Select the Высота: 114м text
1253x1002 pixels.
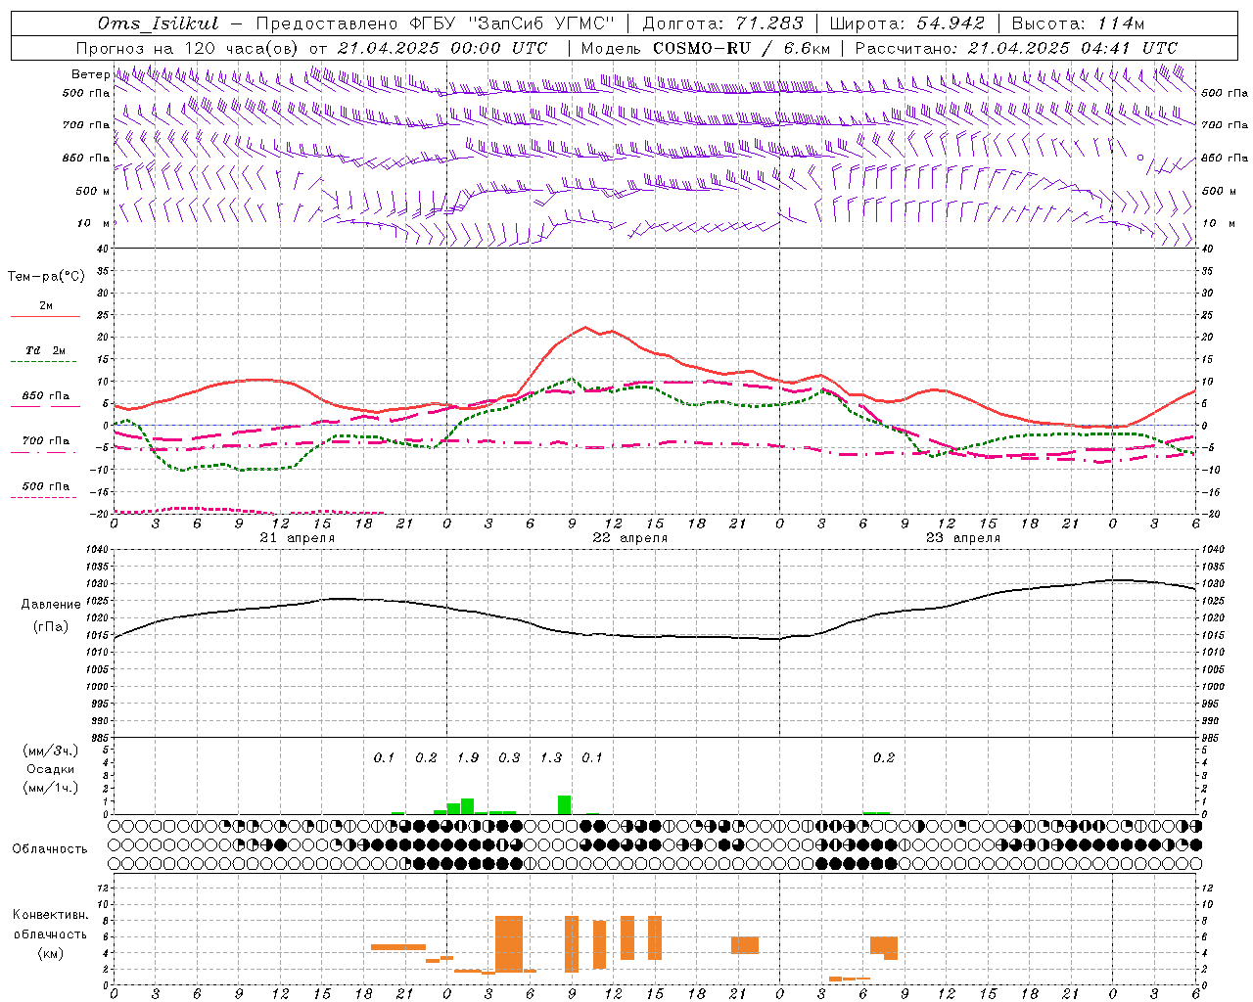point(1078,23)
